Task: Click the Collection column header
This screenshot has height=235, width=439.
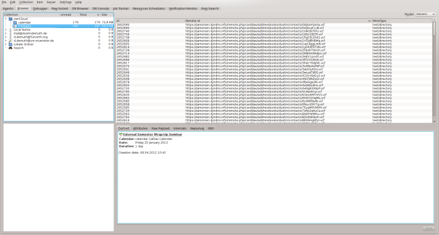Action: coord(31,14)
